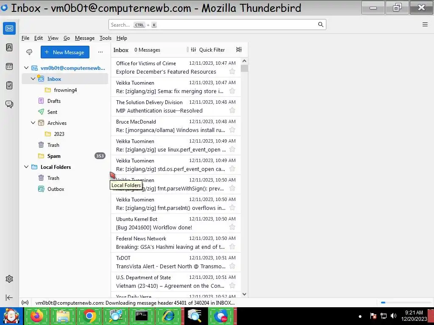Open the Chat space icon
This screenshot has height=325, width=434.
[x=9, y=104]
